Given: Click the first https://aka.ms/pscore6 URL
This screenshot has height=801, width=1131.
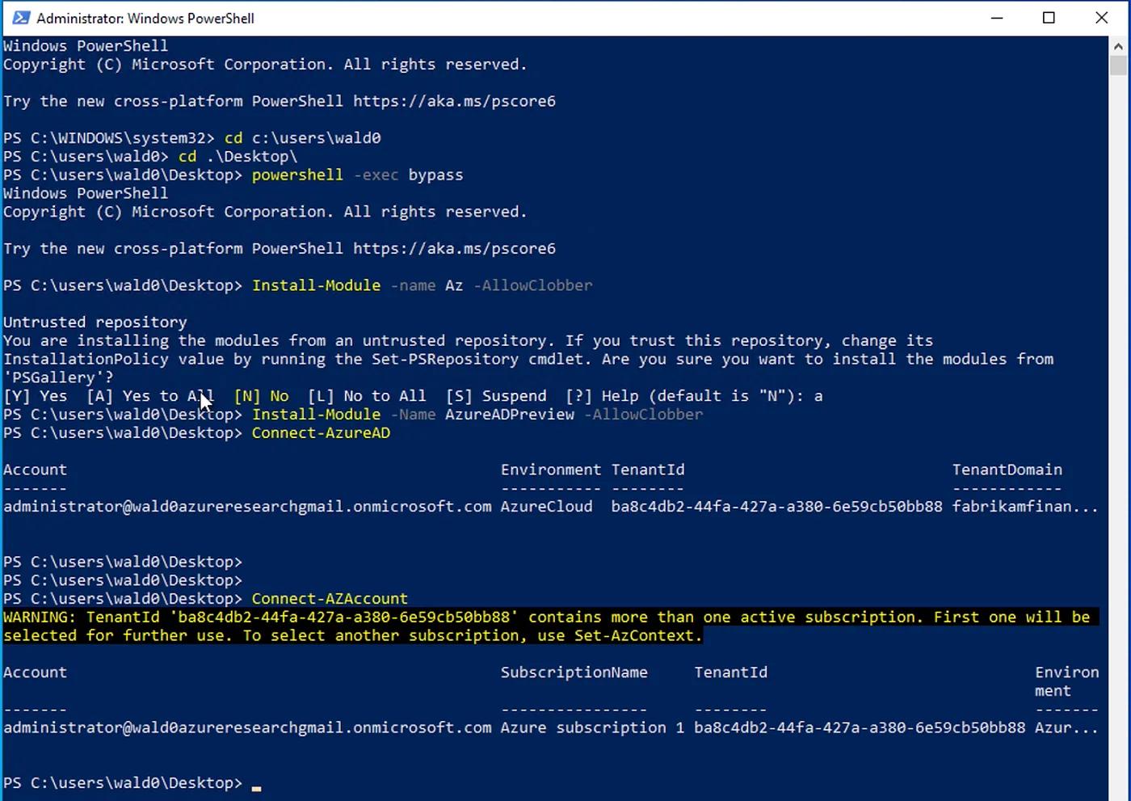Looking at the screenshot, I should (x=454, y=101).
